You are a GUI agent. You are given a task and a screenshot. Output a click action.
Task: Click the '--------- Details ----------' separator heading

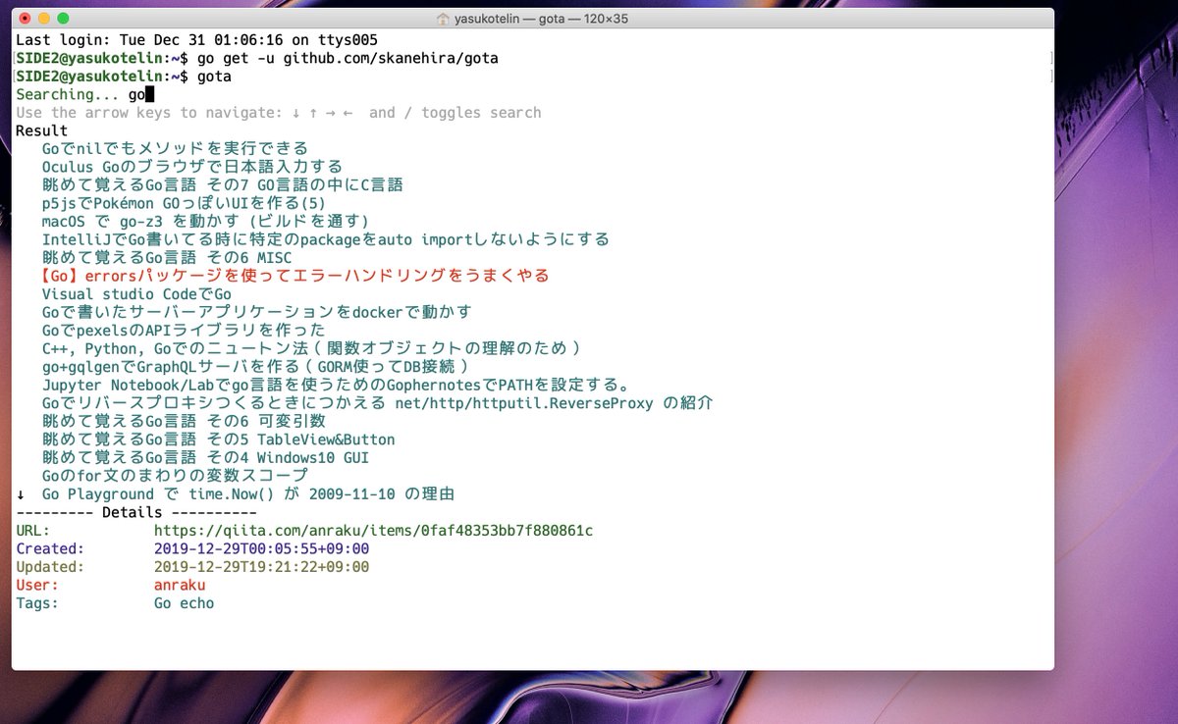tap(136, 512)
